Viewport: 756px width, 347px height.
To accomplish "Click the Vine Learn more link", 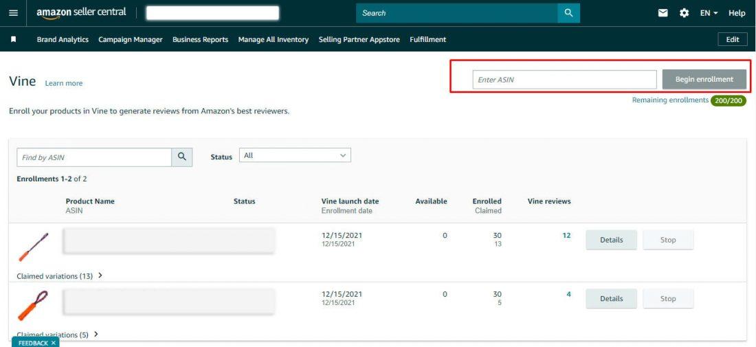I will click(63, 84).
